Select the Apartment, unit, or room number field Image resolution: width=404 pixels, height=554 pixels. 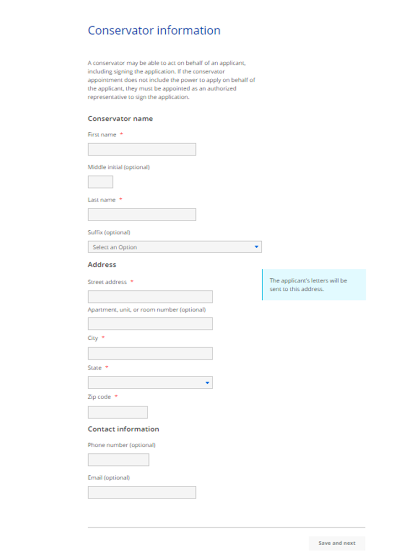click(150, 324)
